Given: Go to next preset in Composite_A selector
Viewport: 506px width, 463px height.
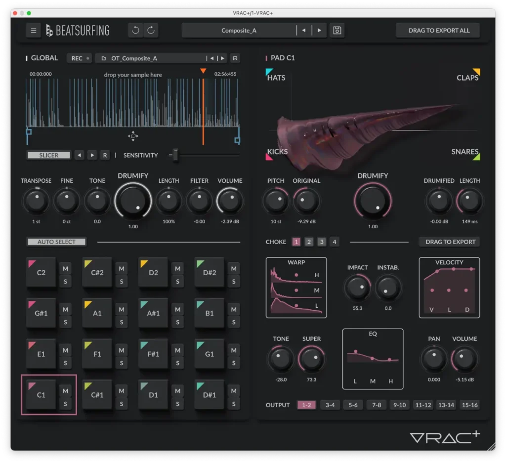Looking at the screenshot, I should coord(319,30).
